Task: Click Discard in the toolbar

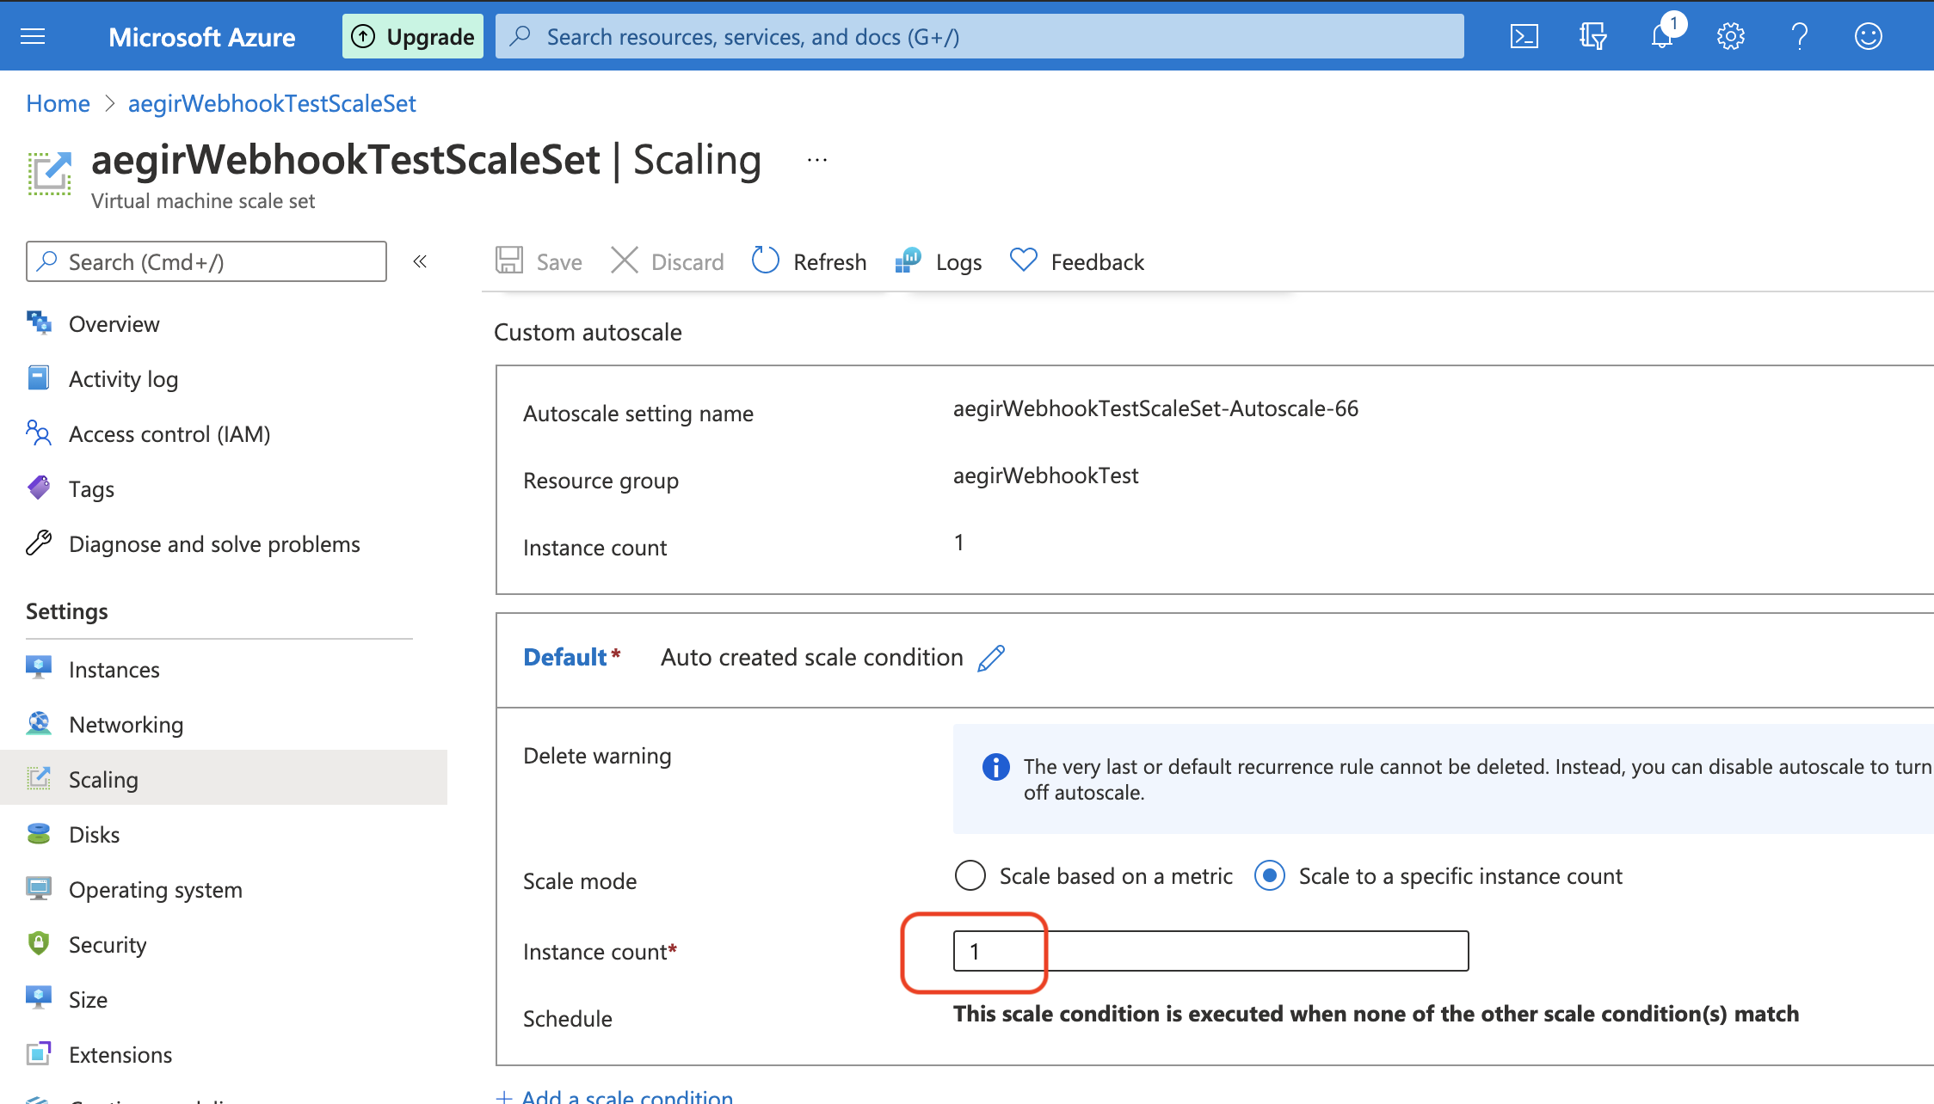Action: pos(667,261)
